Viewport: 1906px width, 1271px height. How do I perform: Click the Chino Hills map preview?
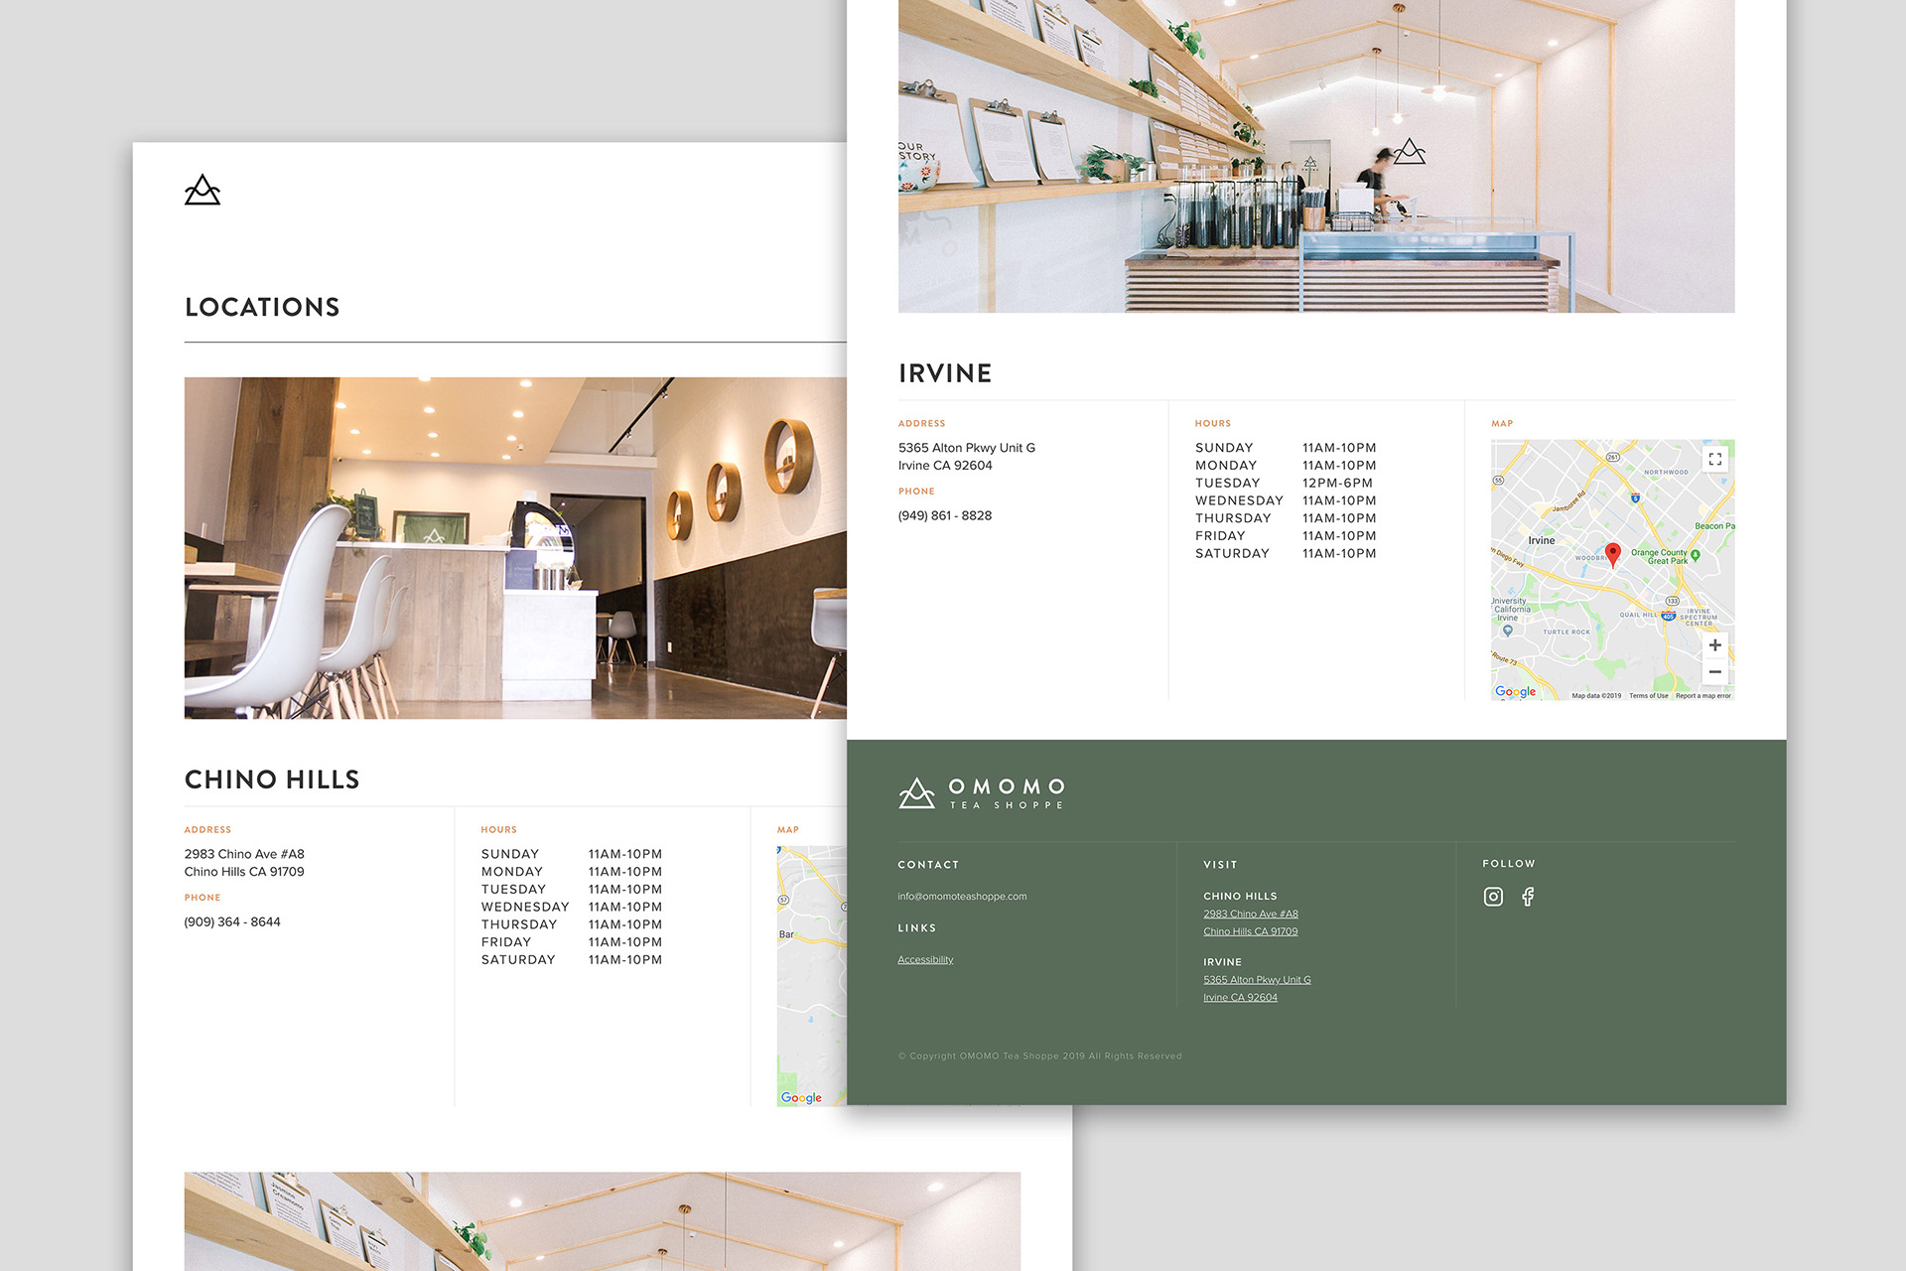pyautogui.click(x=811, y=975)
